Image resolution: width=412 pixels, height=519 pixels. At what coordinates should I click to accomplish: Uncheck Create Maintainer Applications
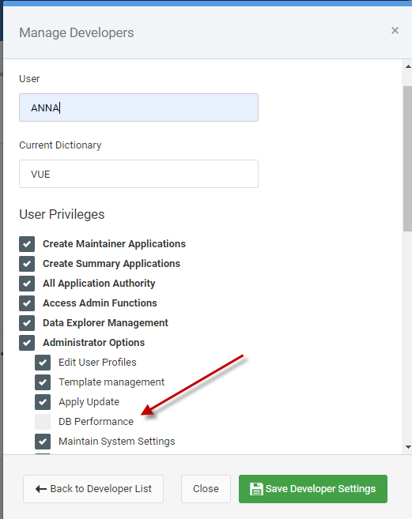tap(27, 244)
